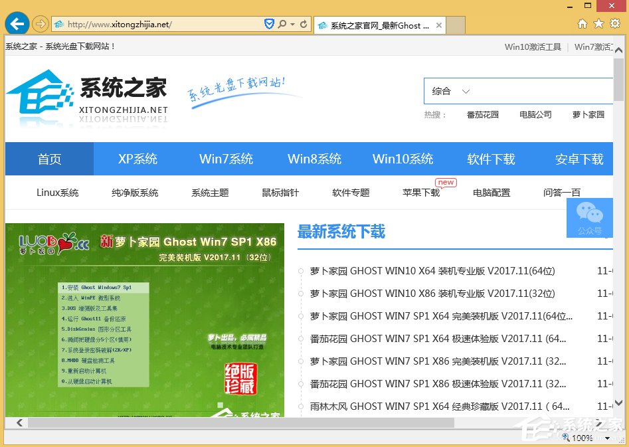Click the back navigation arrow

(17, 23)
